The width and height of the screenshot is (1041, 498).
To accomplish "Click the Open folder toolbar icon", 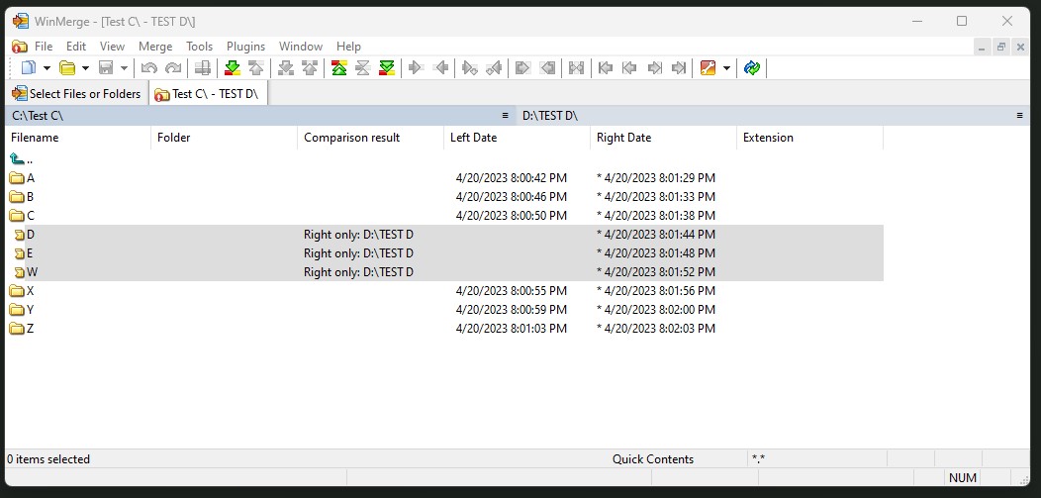I will click(67, 67).
